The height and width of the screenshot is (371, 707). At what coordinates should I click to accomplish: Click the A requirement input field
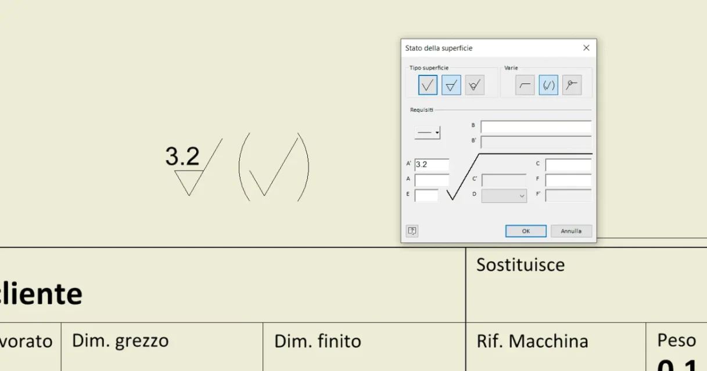click(432, 180)
